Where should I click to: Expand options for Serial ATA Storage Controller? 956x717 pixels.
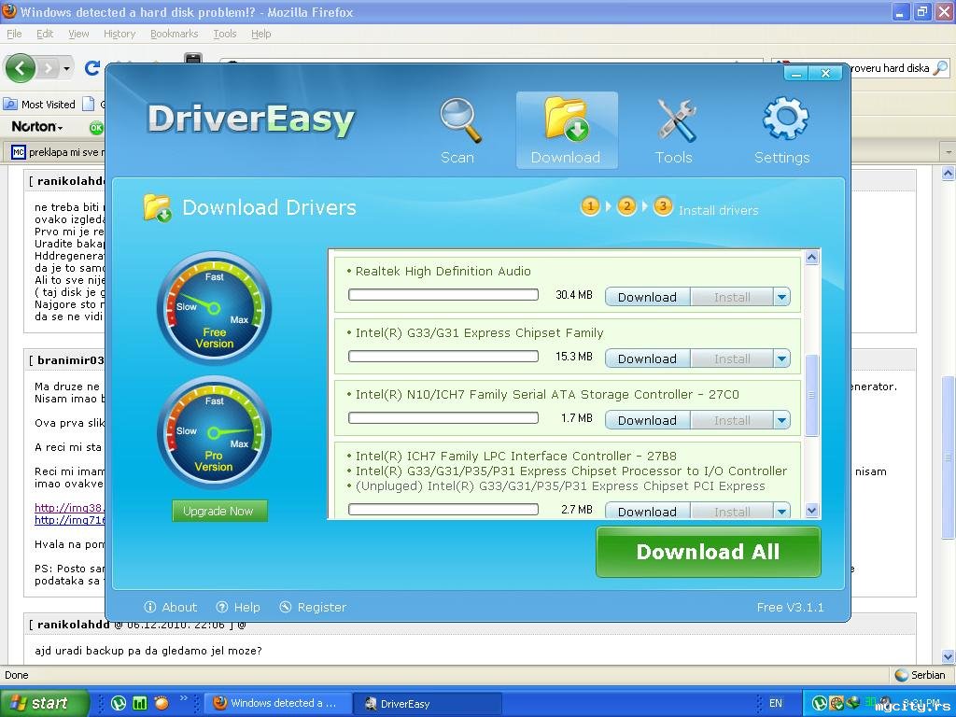(781, 420)
